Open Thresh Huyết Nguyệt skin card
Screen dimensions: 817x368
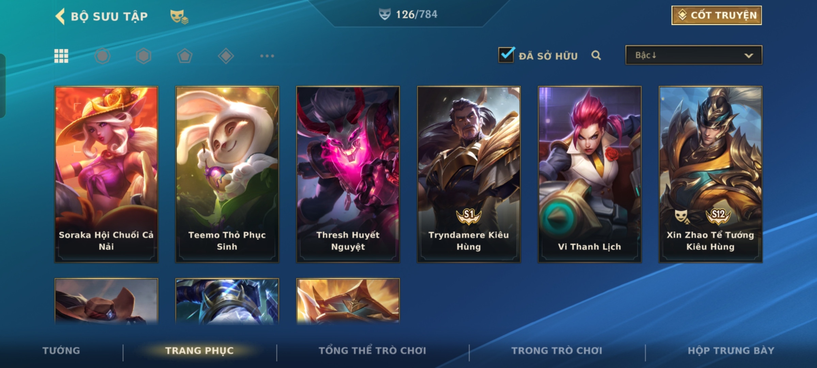(348, 174)
